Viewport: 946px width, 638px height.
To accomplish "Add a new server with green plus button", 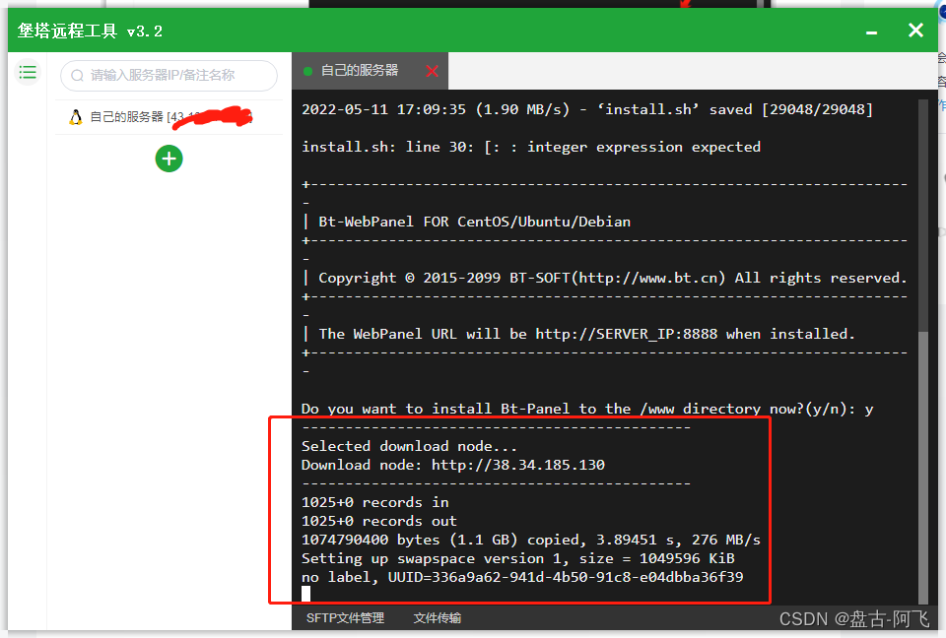I will pyautogui.click(x=169, y=159).
